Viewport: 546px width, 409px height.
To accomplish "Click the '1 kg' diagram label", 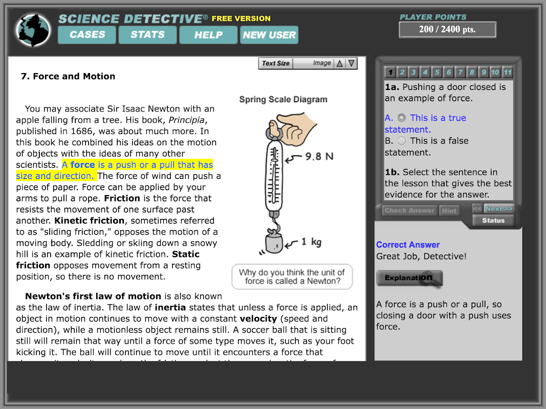I will pos(311,242).
